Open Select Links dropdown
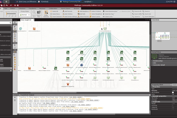The height and width of the screenshot is (118, 177). [x=108, y=17]
